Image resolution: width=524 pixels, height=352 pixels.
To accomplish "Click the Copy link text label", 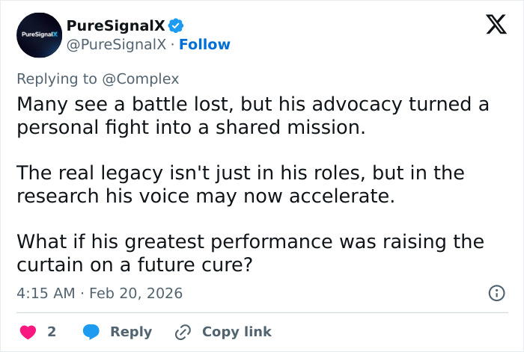I will 237,332.
